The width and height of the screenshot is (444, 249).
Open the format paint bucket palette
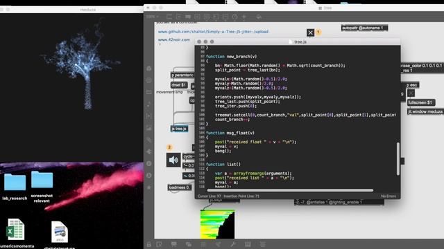pyautogui.click(x=259, y=17)
